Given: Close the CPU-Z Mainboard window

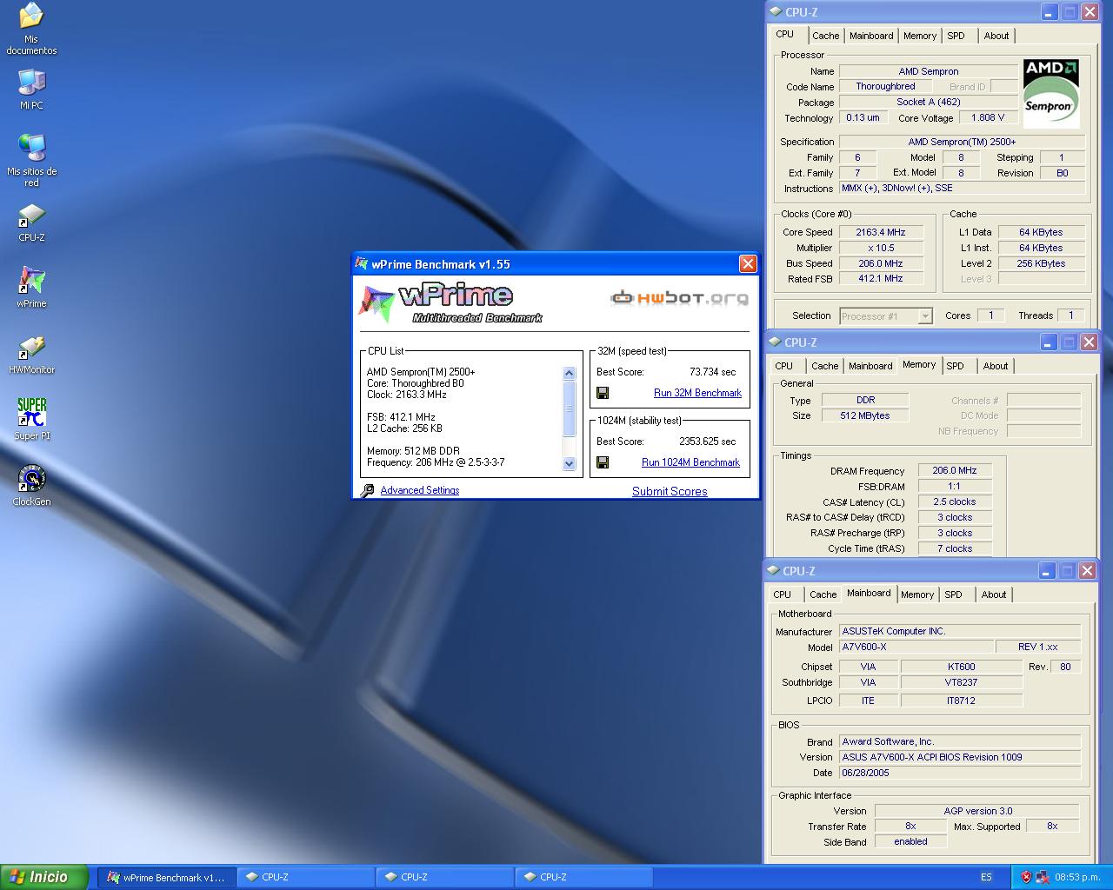Looking at the screenshot, I should [1087, 571].
